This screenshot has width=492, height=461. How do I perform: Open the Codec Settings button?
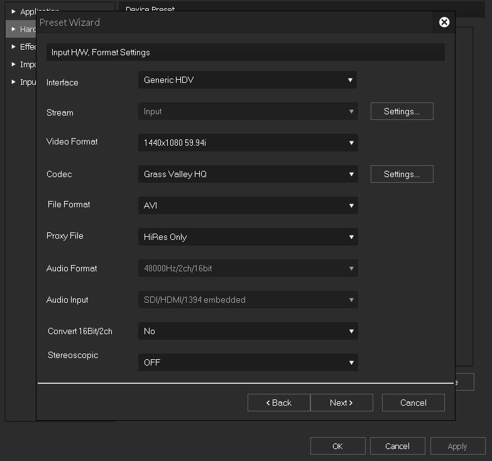402,174
